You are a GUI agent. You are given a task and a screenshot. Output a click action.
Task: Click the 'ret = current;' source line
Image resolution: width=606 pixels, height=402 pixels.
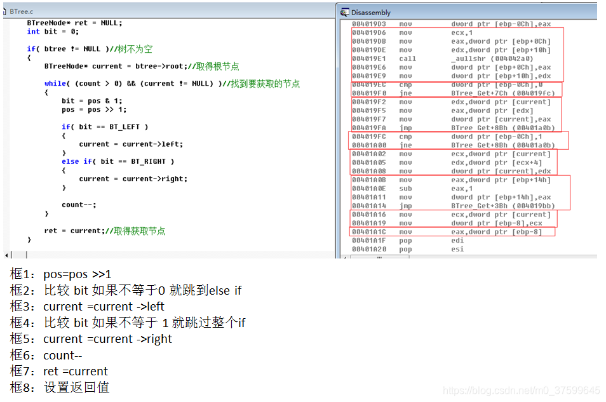pos(105,231)
